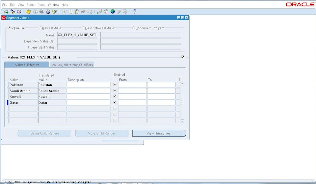Open the Edit menu
The image size is (316, 184).
pos(12,5)
